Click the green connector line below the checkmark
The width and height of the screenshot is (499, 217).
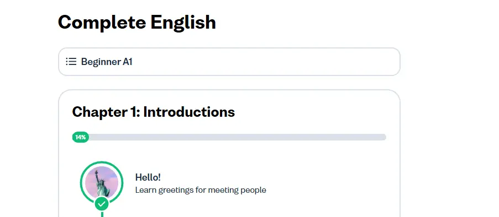tap(102, 214)
